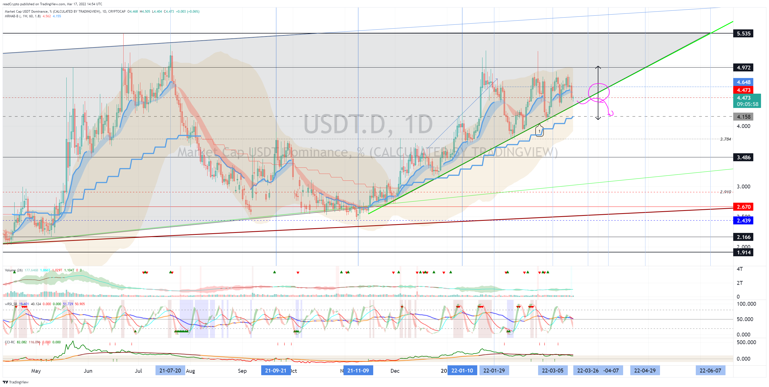Open the Market Cap USDT Dominance symbol title
The width and height of the screenshot is (769, 387).
pos(53,12)
